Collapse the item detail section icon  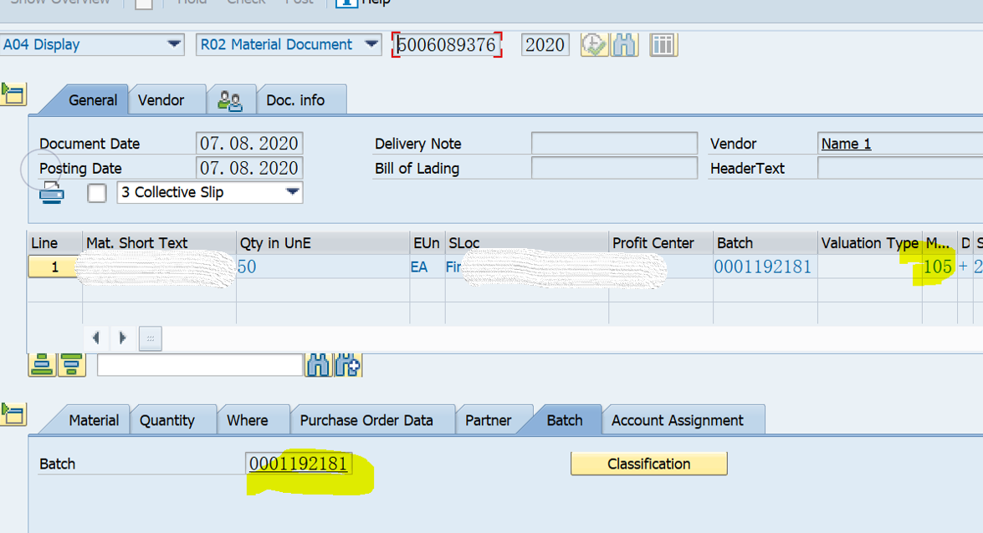[13, 414]
